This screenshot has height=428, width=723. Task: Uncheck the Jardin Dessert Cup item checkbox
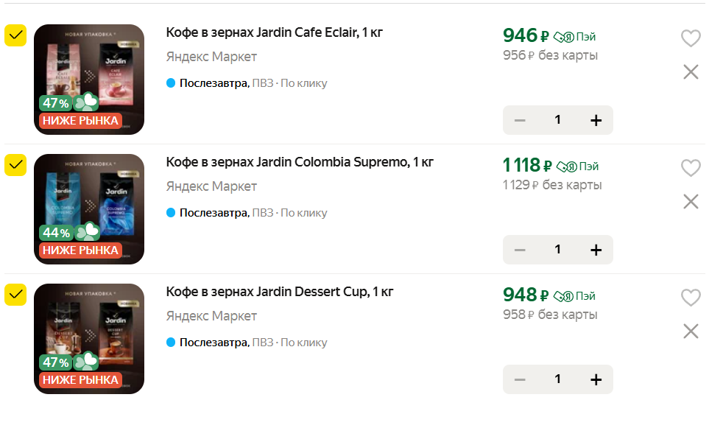15,295
